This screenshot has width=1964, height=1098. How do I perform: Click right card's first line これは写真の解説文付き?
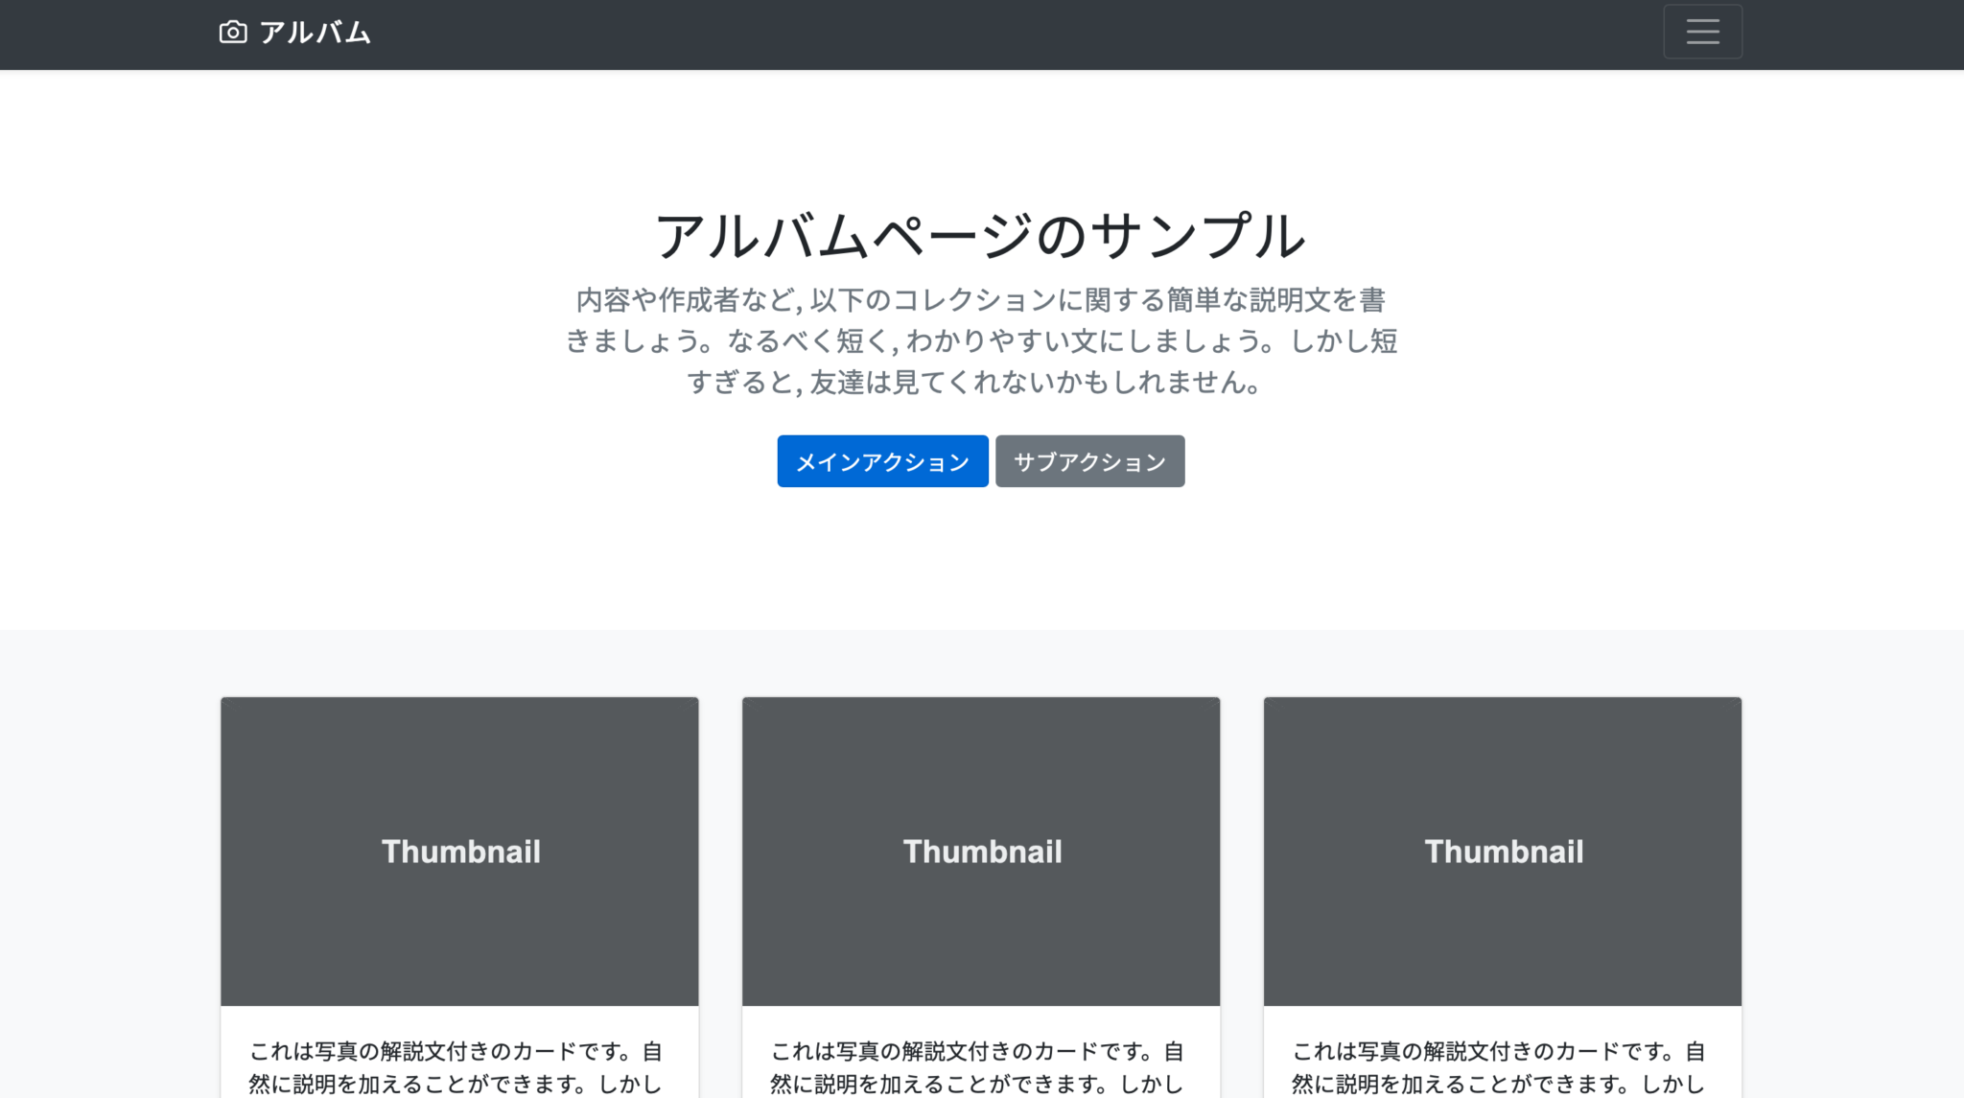(x=1499, y=1051)
